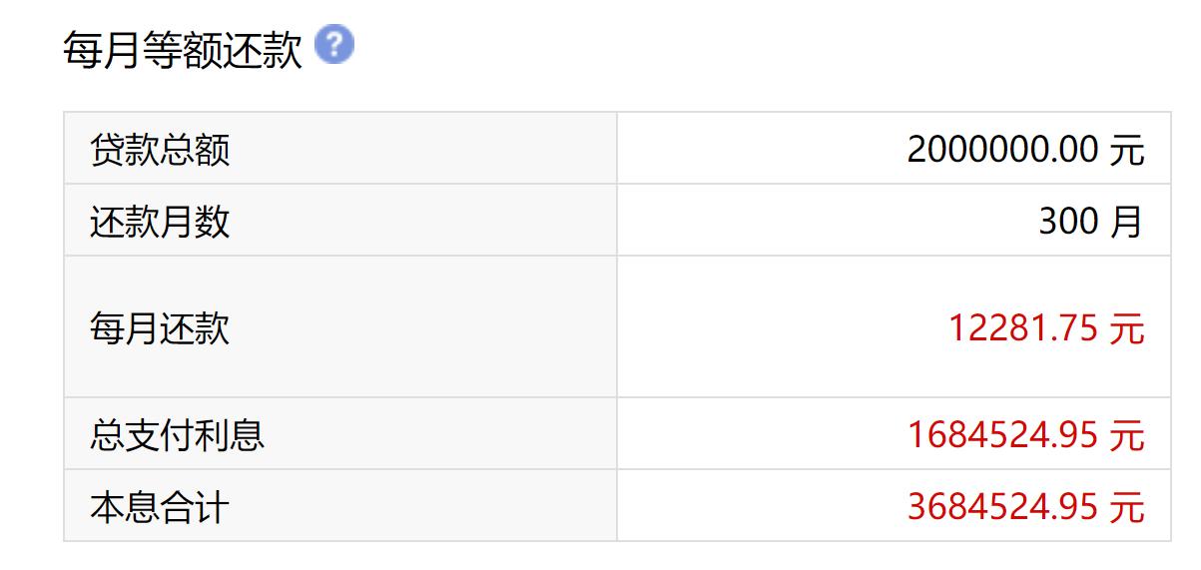Click the 元 unit after 2000000.00

click(1127, 150)
